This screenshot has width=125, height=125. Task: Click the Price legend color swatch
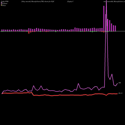click(1, 5)
